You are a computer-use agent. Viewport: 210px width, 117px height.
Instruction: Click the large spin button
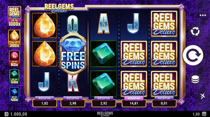pyautogui.click(x=193, y=55)
